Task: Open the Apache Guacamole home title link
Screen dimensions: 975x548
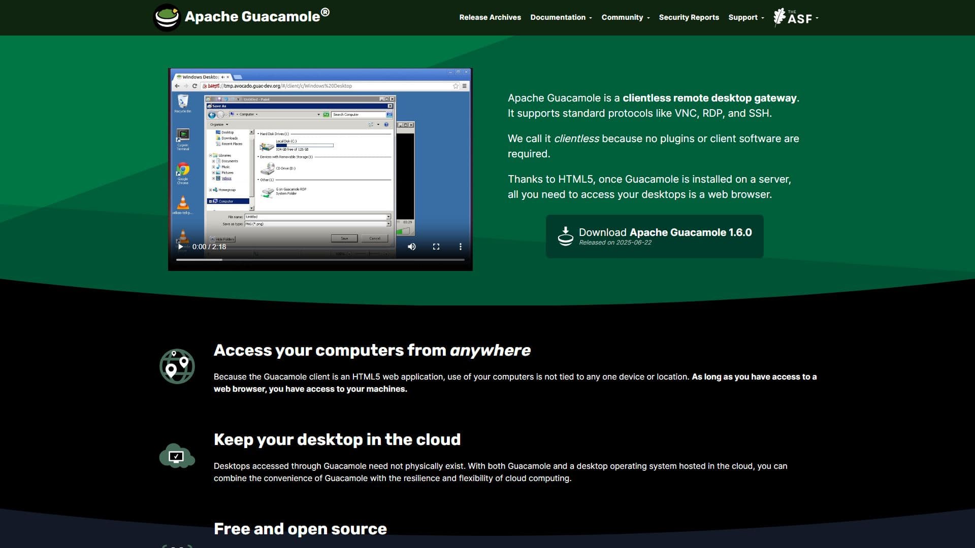Action: [x=257, y=16]
